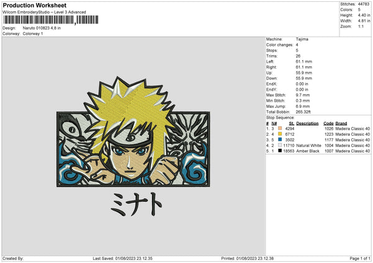Viewport: 373px width, 263px height.
Task: Click the "Production Worksheet" title
Action: (x=34, y=5)
